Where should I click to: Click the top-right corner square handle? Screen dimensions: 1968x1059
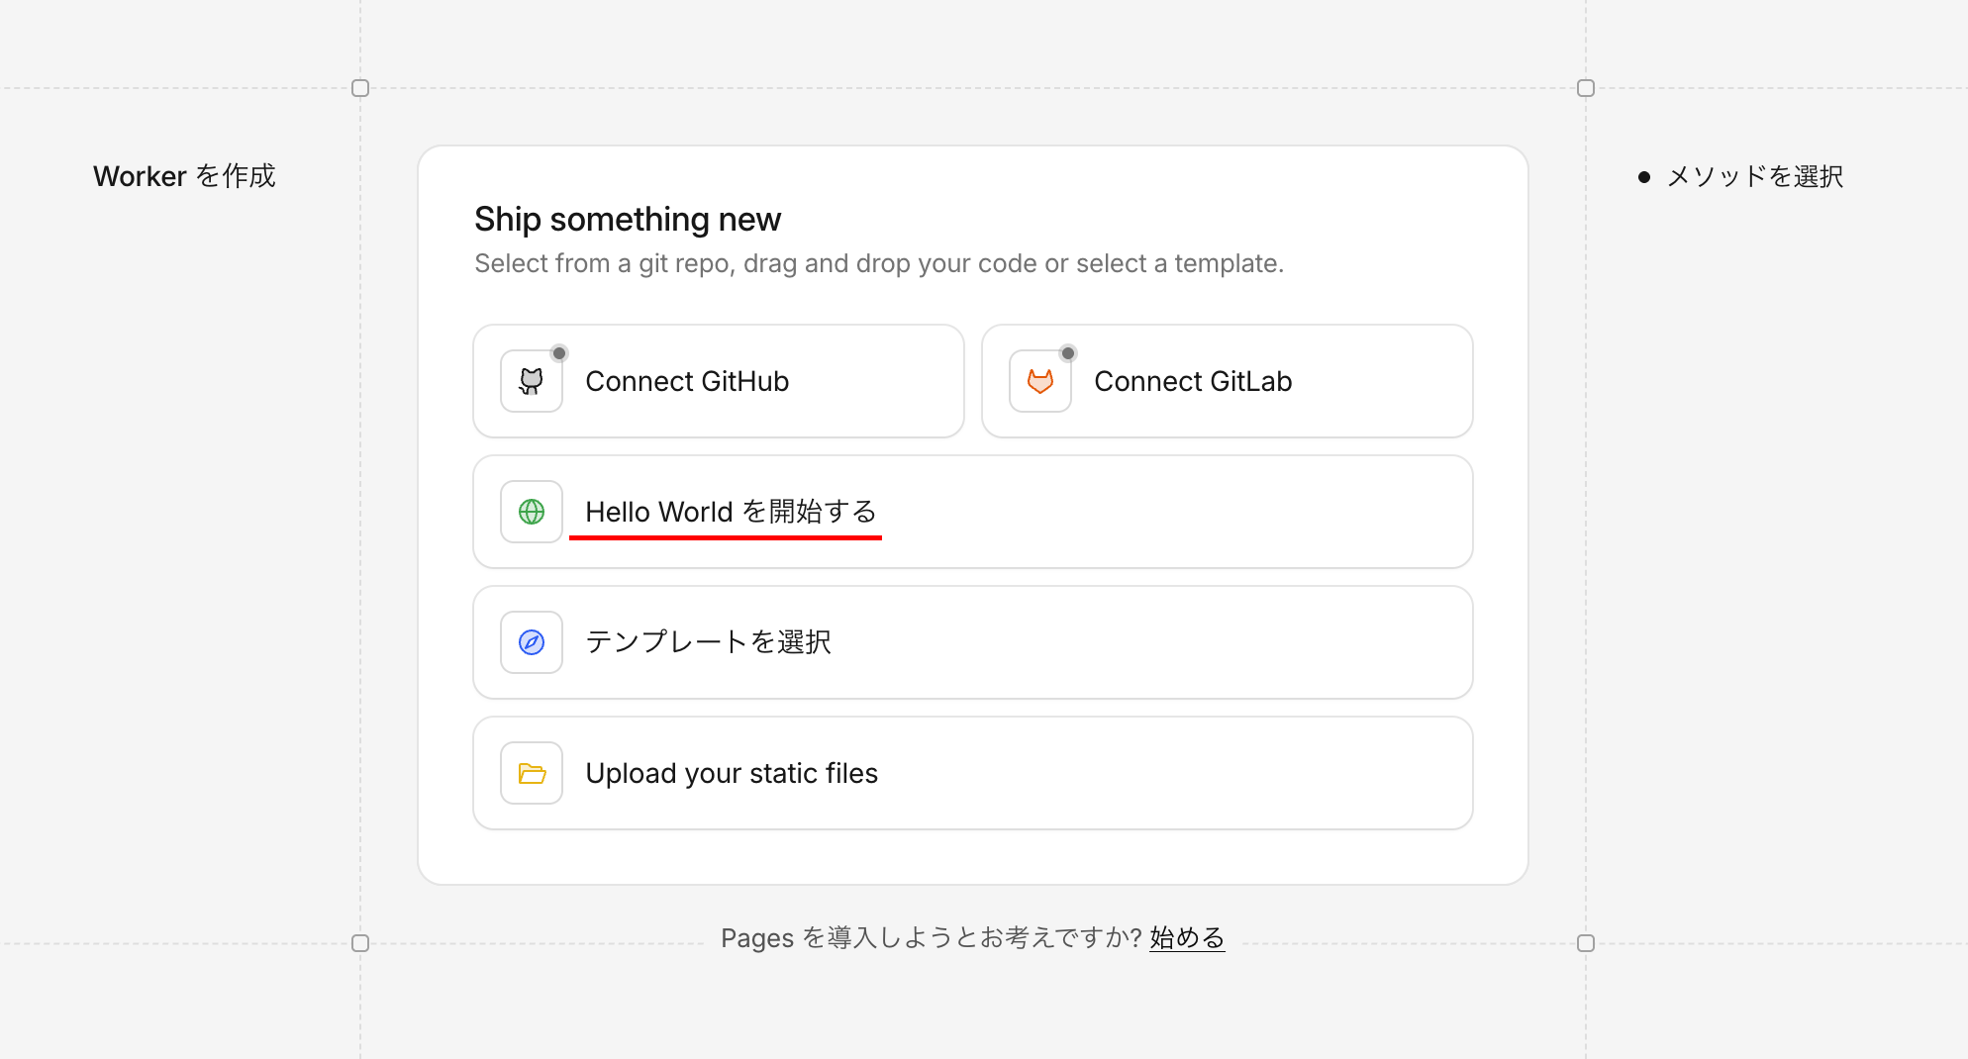1586,88
